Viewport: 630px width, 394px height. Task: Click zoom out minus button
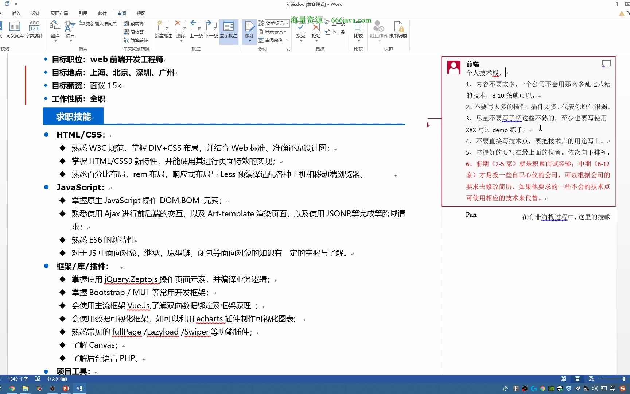tap(601, 379)
